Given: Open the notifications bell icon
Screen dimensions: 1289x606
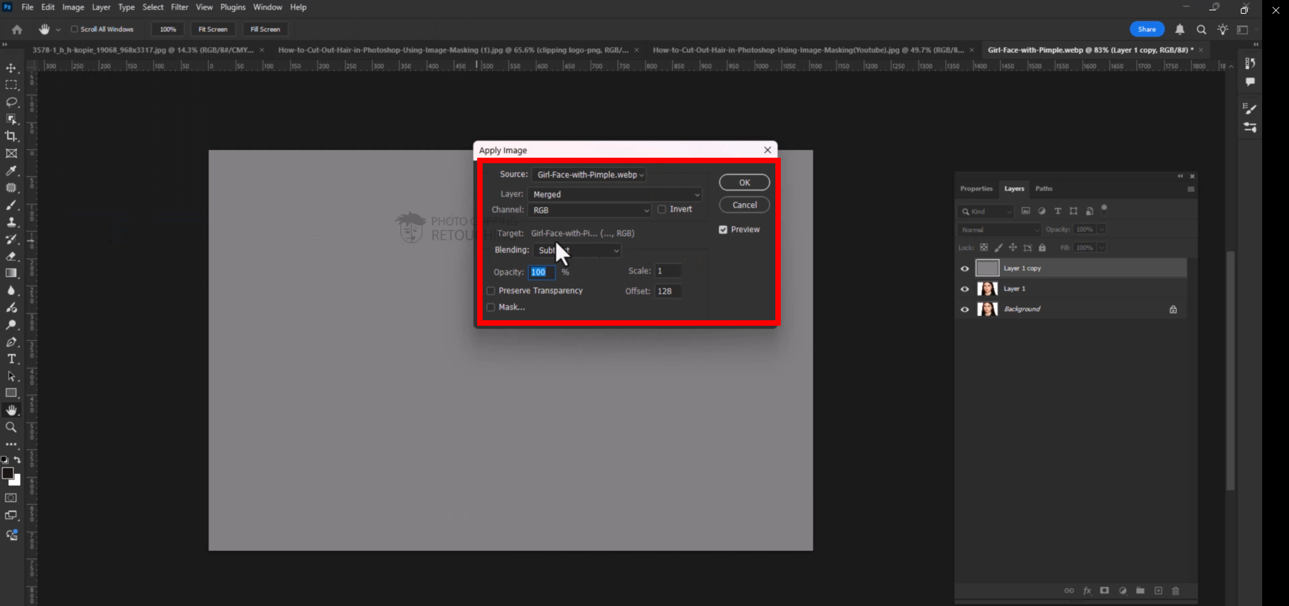Looking at the screenshot, I should point(1180,30).
